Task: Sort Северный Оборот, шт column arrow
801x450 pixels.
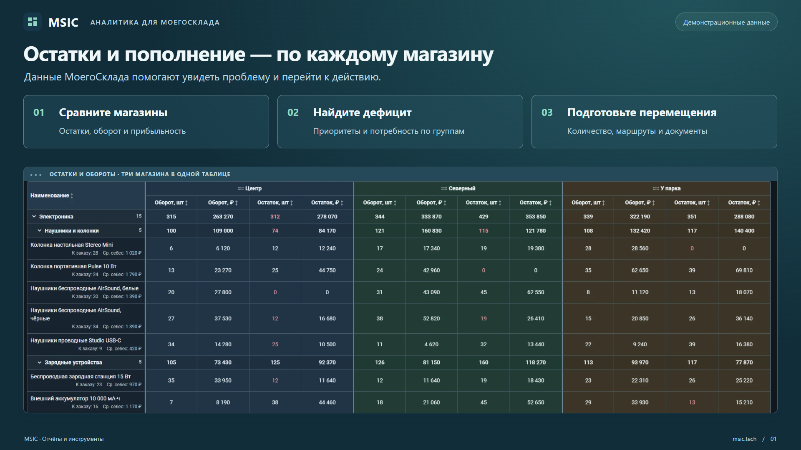Action: point(395,203)
